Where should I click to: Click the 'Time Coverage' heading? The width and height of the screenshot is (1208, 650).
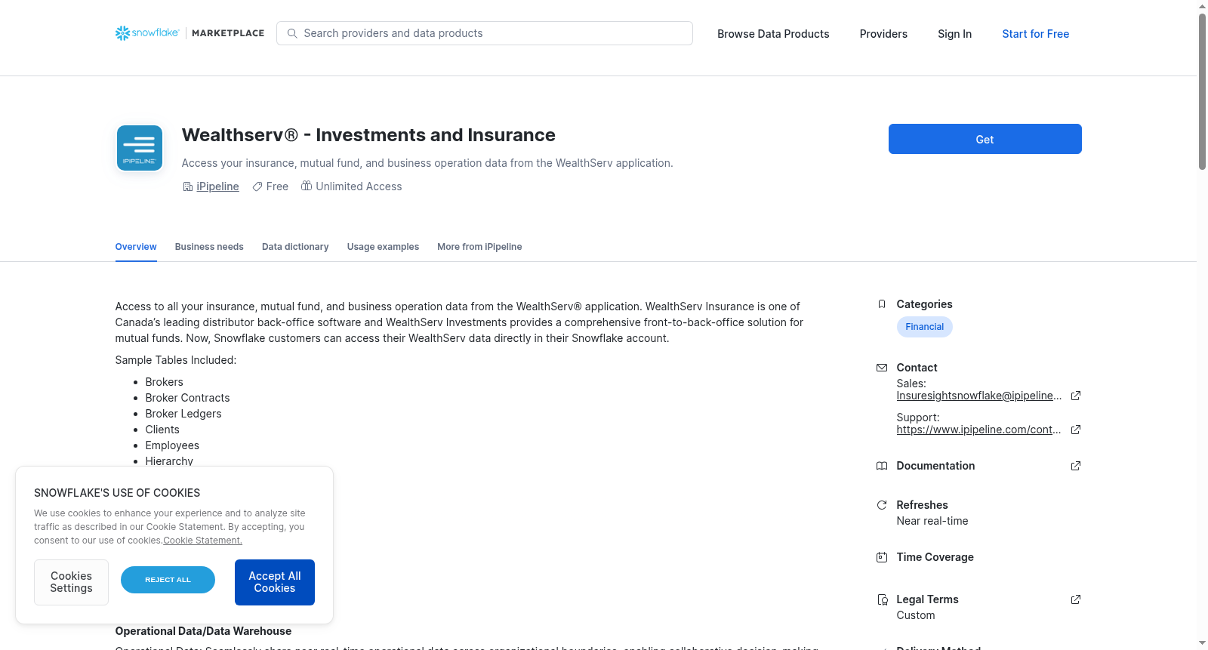[x=935, y=557]
